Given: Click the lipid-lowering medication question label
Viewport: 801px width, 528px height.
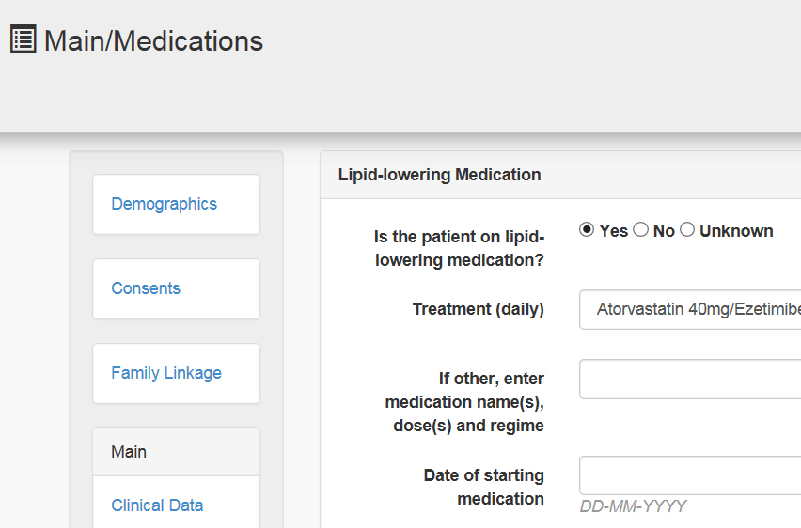Looking at the screenshot, I should pos(459,249).
